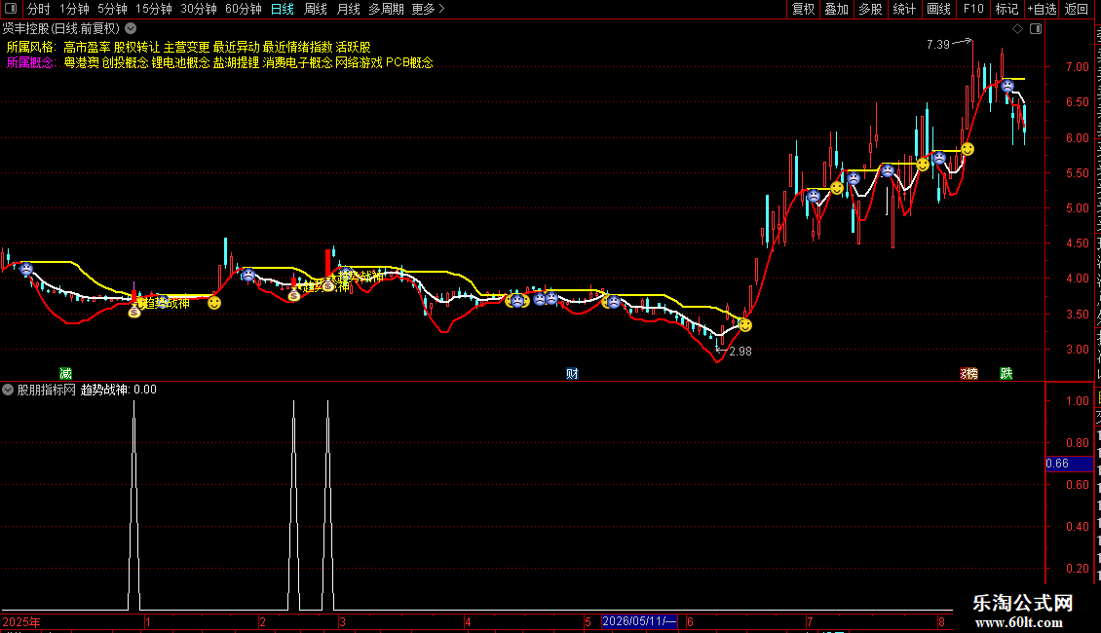The image size is (1101, 633).
Task: Click the smiley icon near 2.98 low
Action: pyautogui.click(x=745, y=325)
